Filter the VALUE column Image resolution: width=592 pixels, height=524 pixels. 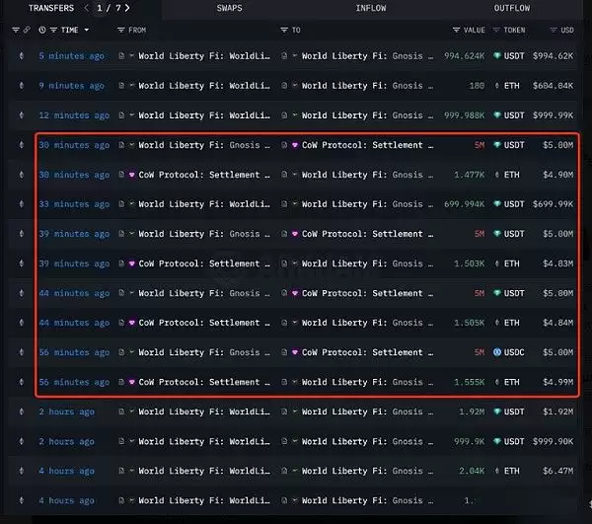(456, 30)
